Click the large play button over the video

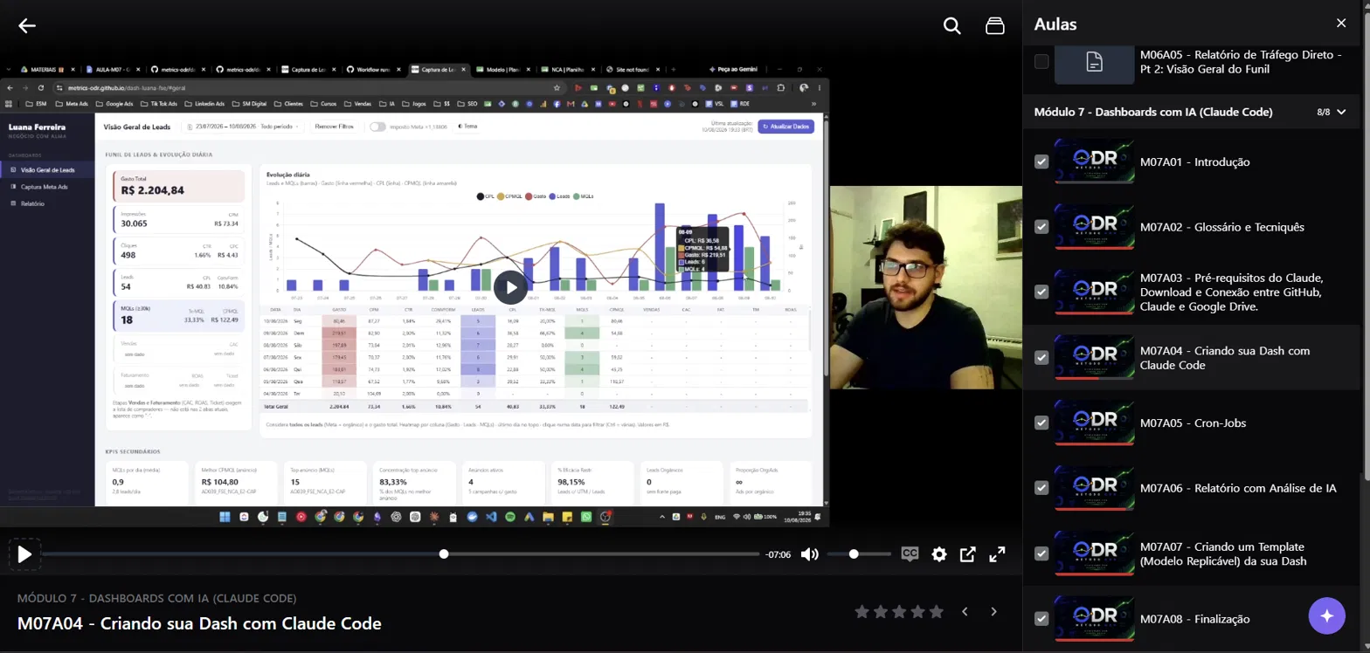click(511, 287)
